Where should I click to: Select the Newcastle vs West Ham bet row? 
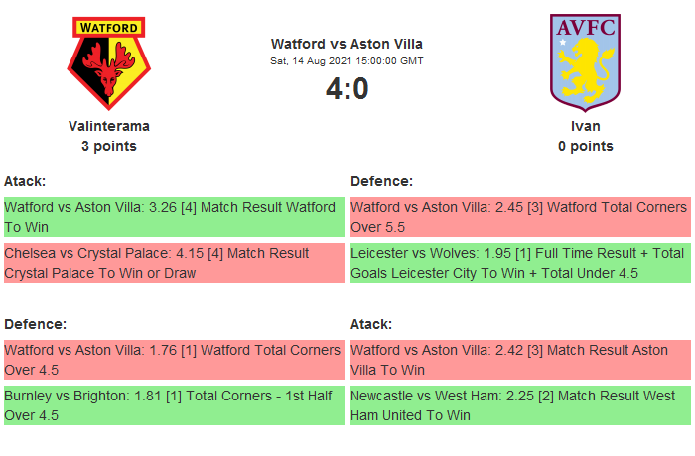520,405
